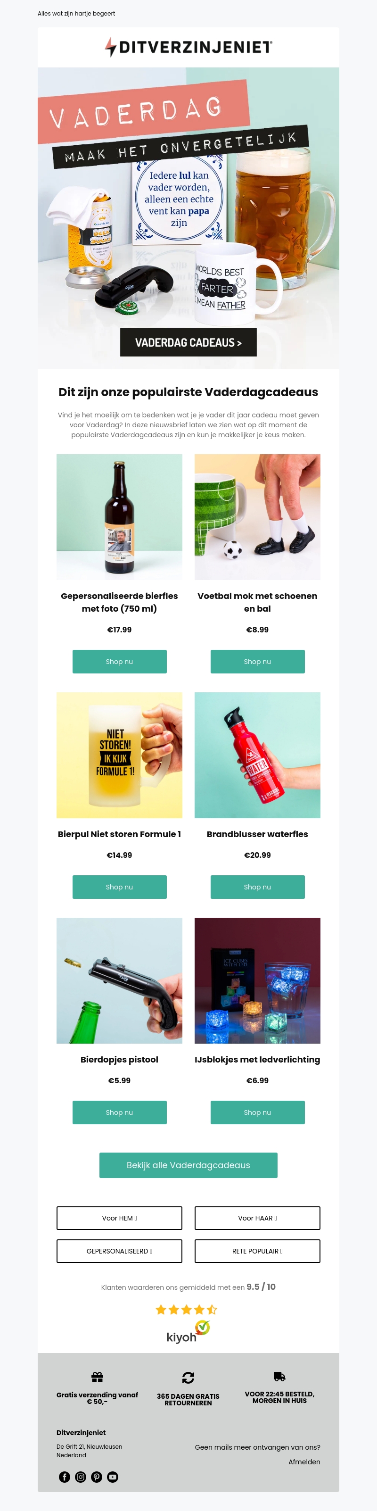This screenshot has height=1511, width=377.
Task: Click the delivery truck icon
Action: pos(279,1376)
